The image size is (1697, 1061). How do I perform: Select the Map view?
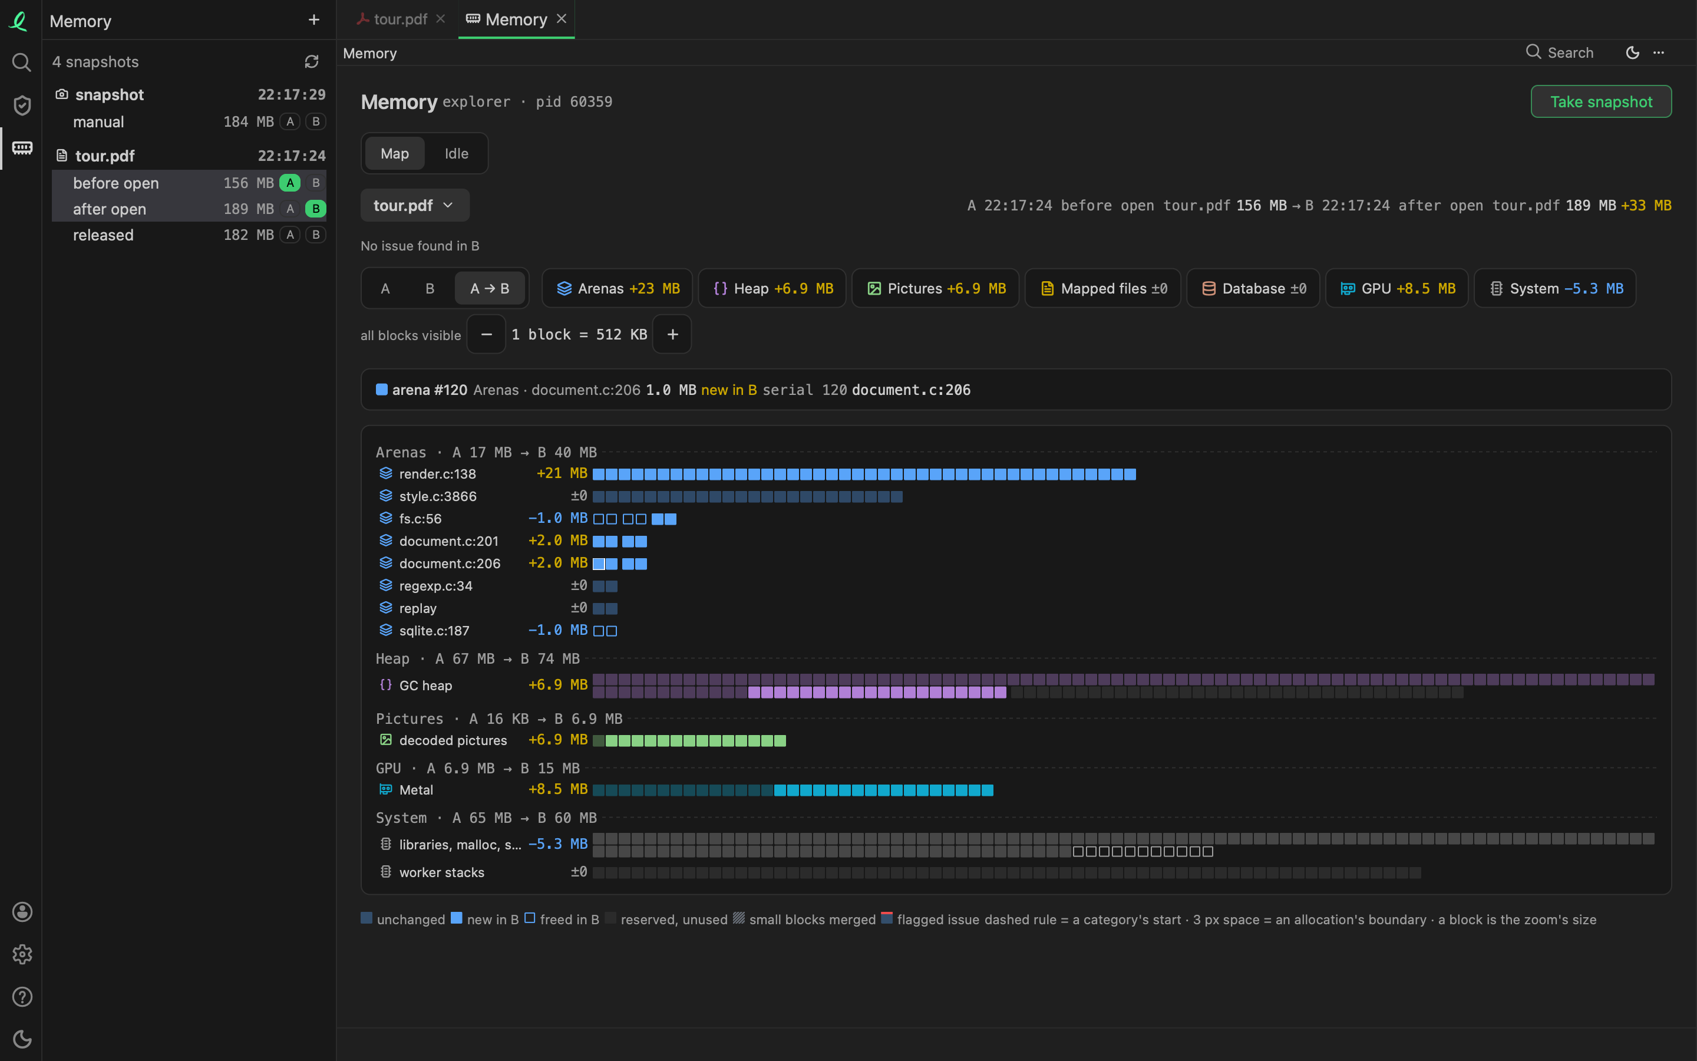(395, 153)
